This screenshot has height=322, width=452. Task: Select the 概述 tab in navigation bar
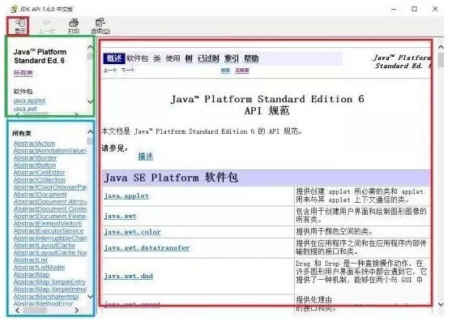[x=114, y=58]
